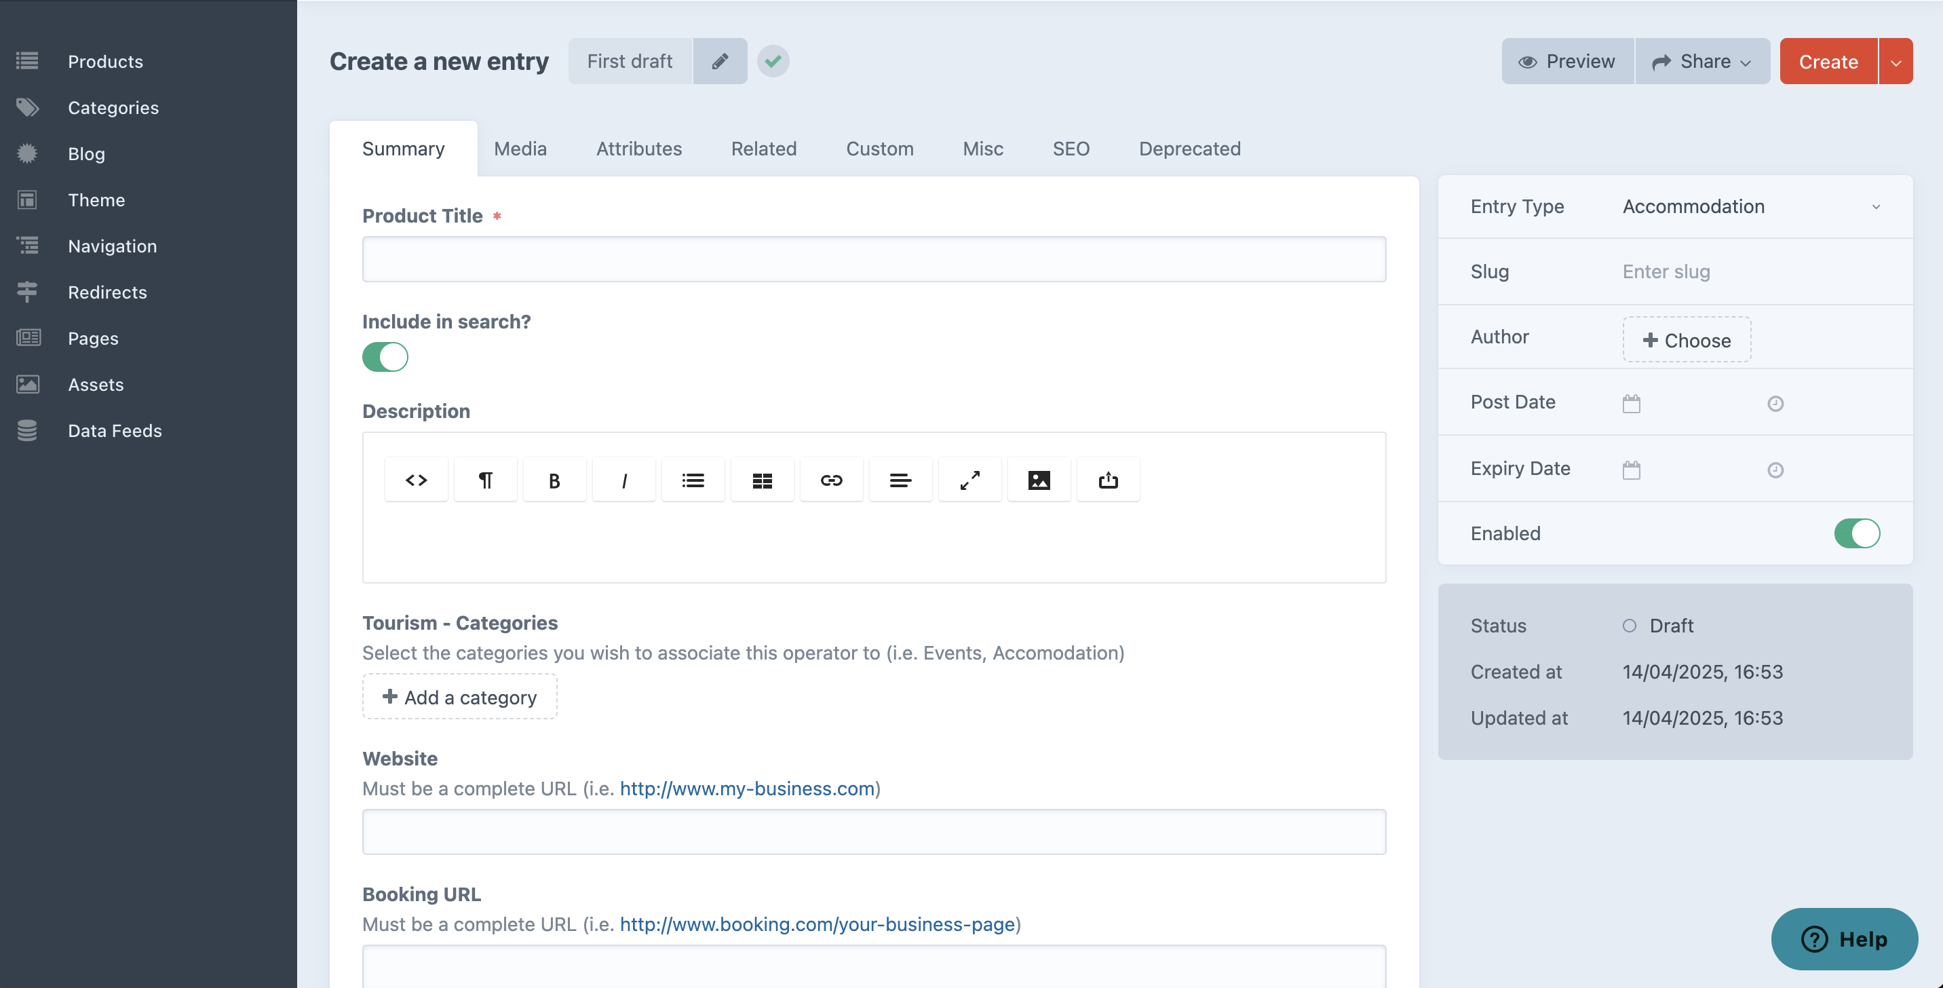Focus the Booking URL input field
1943x988 pixels.
[874, 966]
